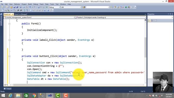Click the Toolbox icon in the standard toolbar
Screen dimensions: 174x98
point(123,7)
